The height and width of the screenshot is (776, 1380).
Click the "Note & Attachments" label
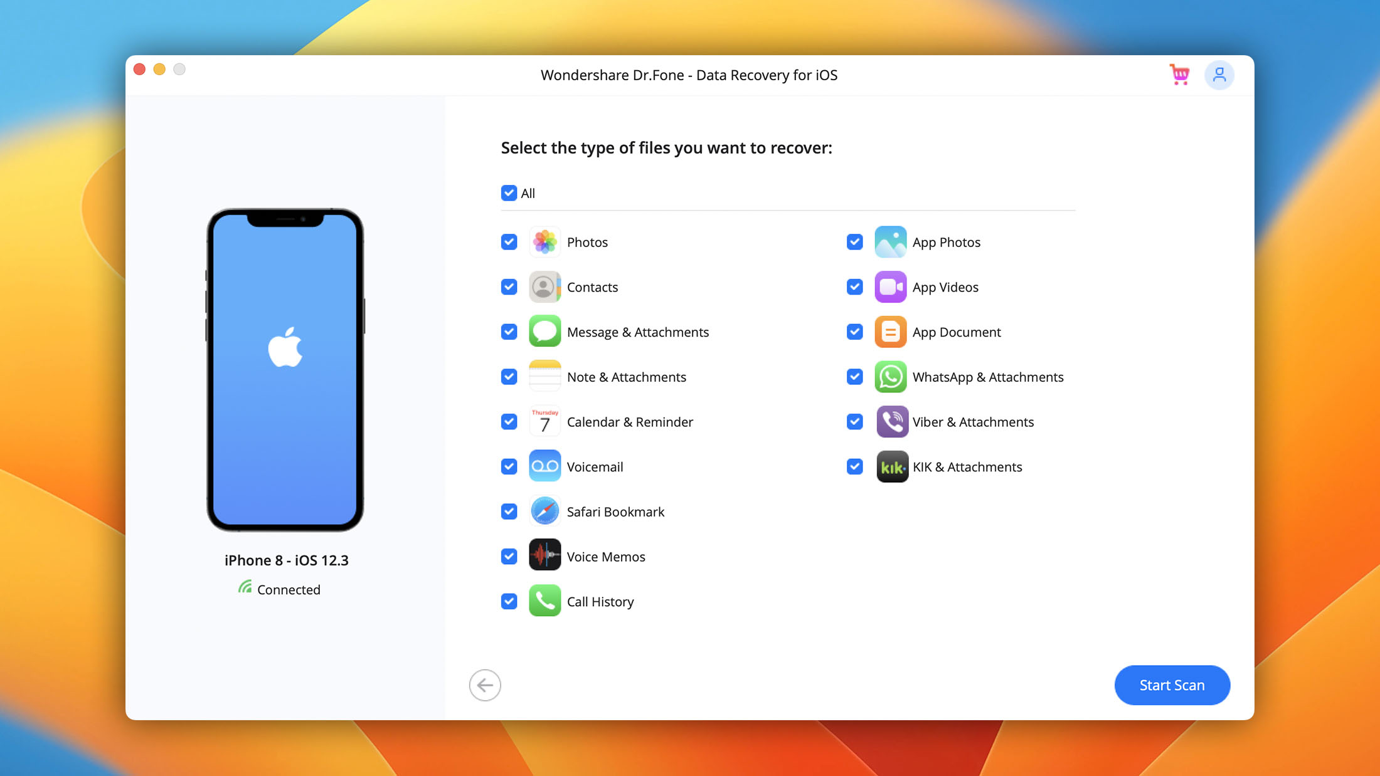pos(627,377)
